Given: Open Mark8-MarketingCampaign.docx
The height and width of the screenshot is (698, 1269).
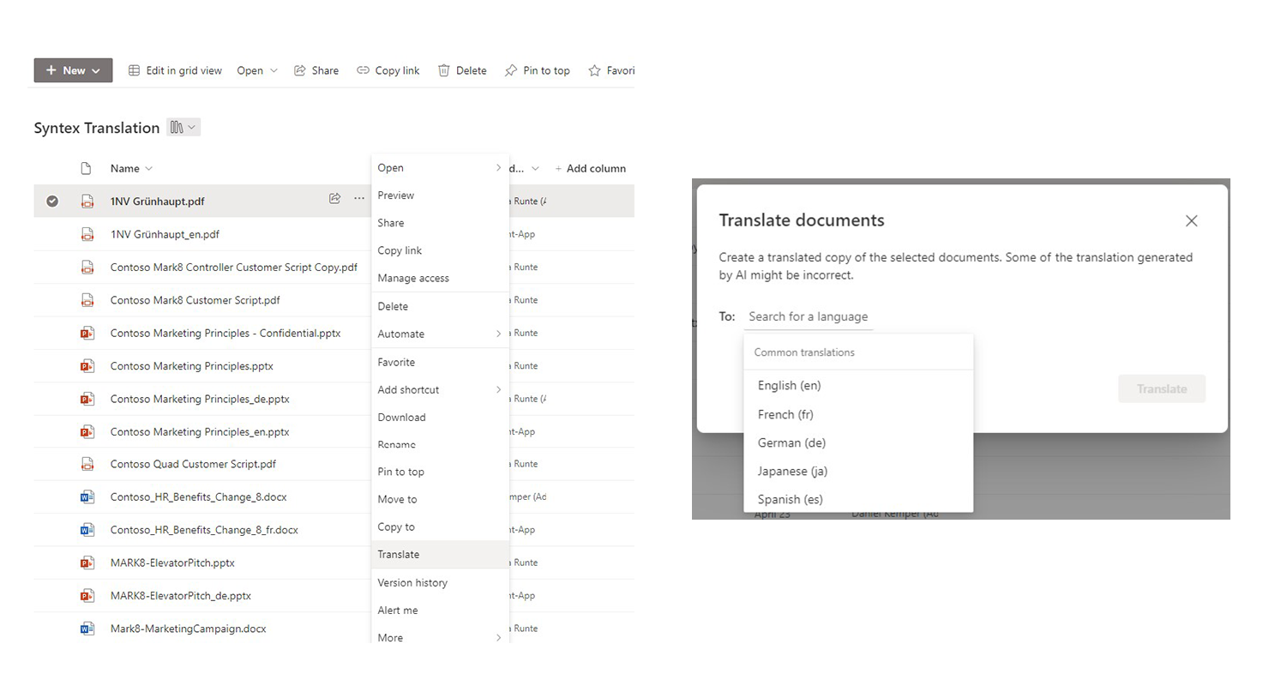Looking at the screenshot, I should click(189, 629).
